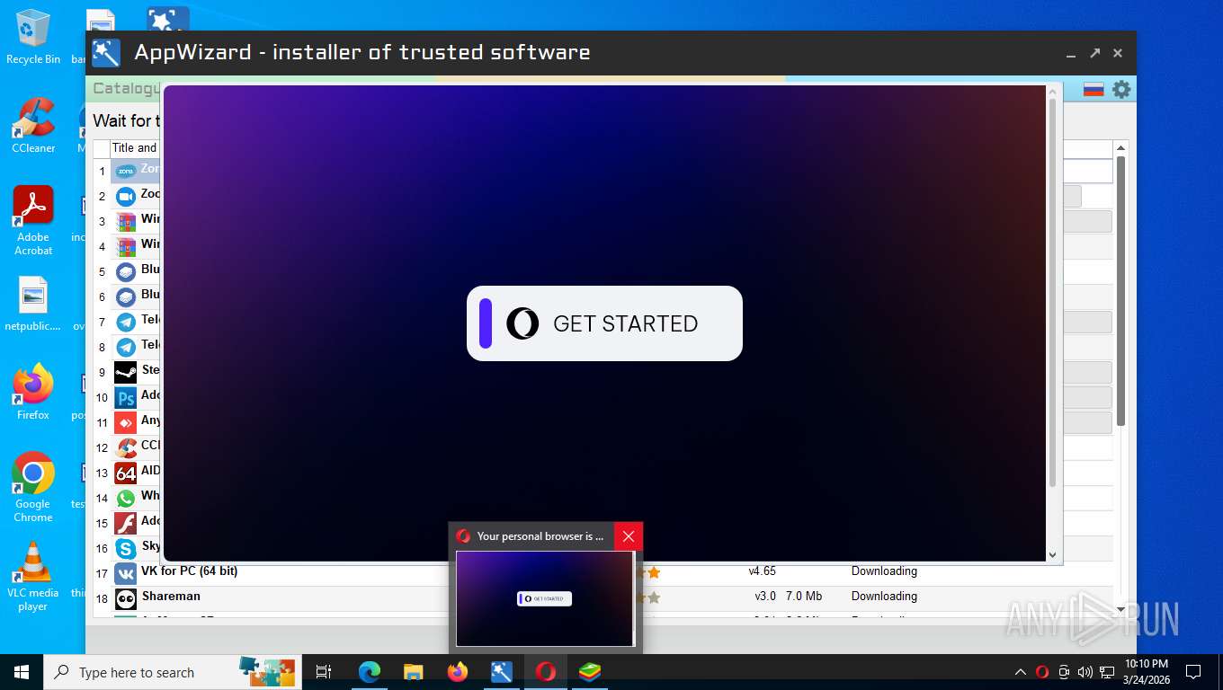Open the notification center icon

click(x=1193, y=672)
